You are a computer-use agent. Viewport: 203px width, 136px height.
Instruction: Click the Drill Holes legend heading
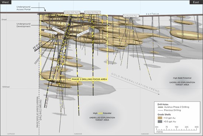(x=163, y=104)
